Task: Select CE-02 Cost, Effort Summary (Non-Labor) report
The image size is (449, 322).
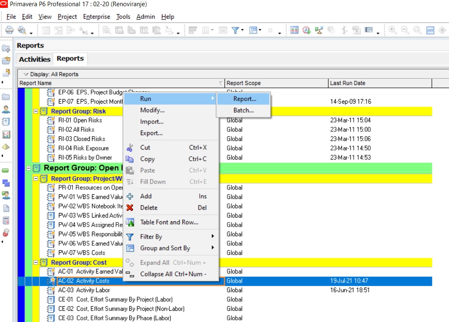Action: (121, 309)
